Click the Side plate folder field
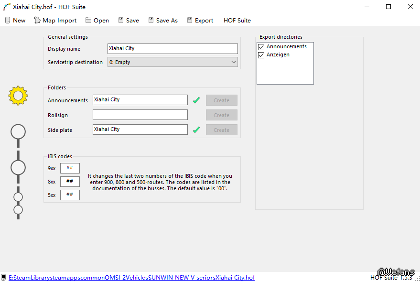The height and width of the screenshot is (282, 420). (140, 130)
